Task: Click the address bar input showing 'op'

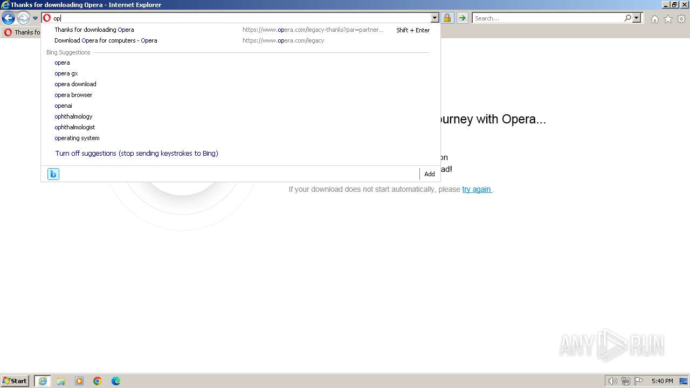Action: (x=241, y=18)
